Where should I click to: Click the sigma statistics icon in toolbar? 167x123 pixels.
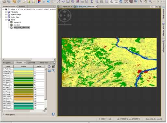pyautogui.click(x=92, y=1)
